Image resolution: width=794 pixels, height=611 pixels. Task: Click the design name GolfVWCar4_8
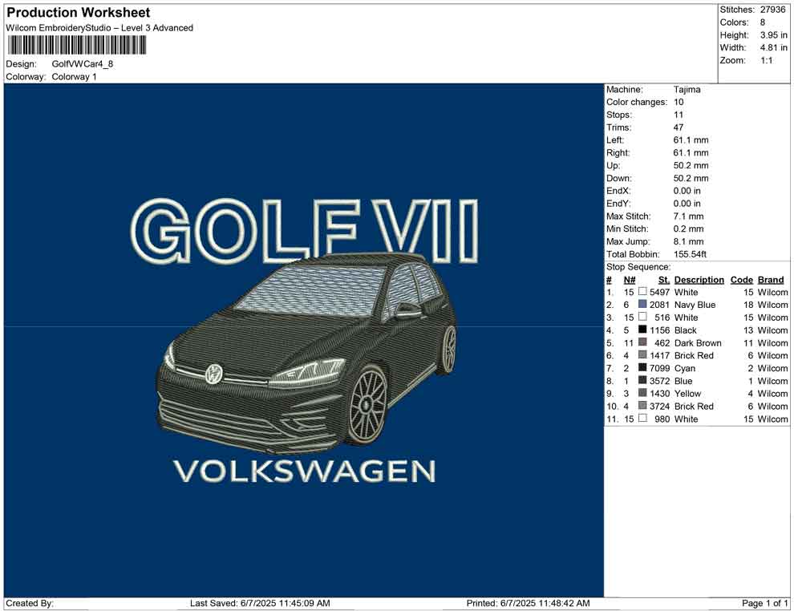(x=83, y=64)
